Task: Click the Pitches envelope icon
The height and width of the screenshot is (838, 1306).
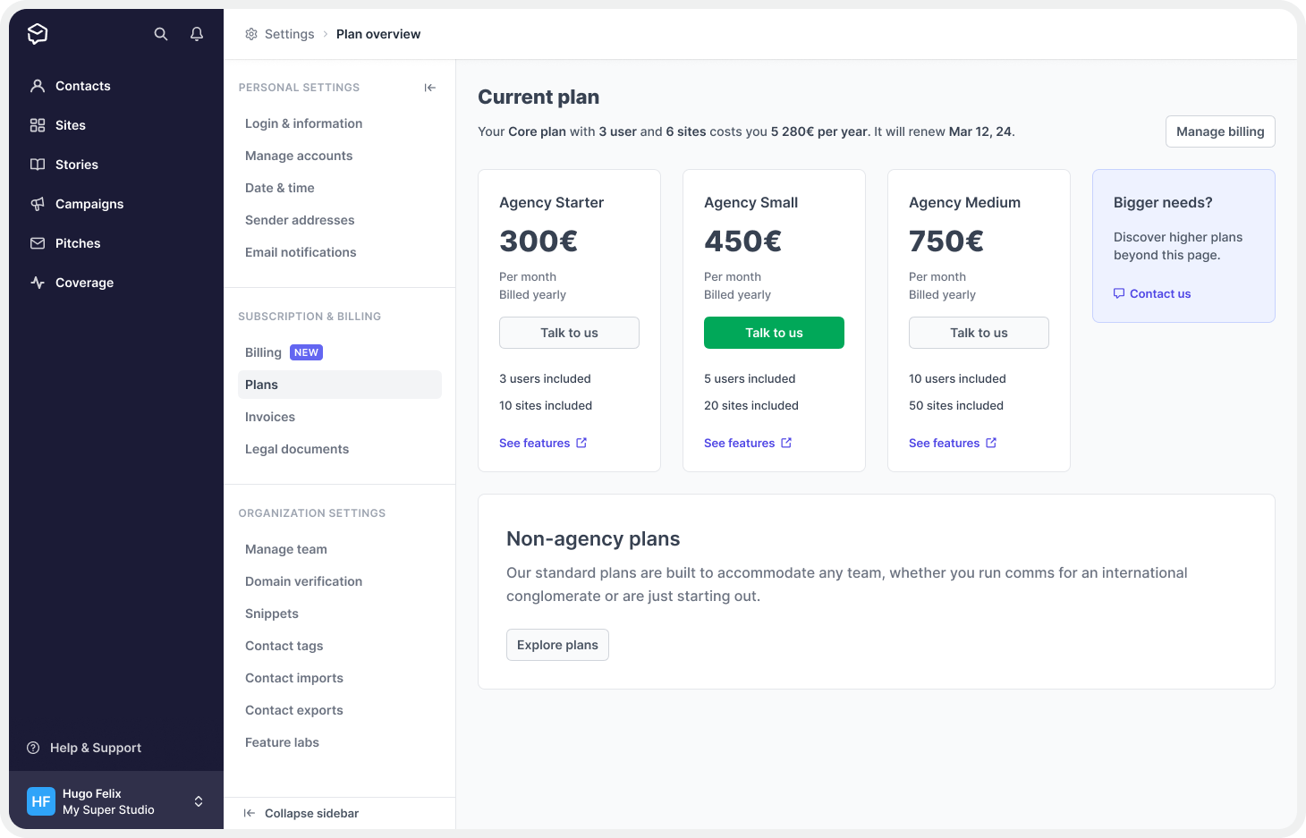Action: 38,243
